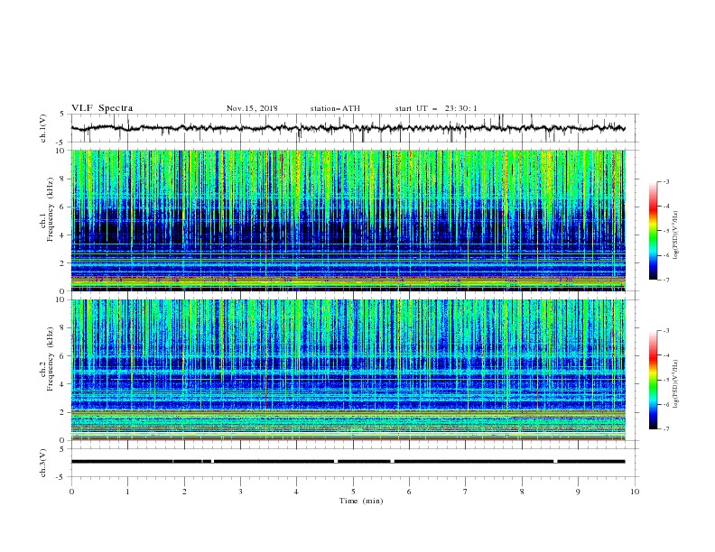Screen dimensions: 715x552
Task: Click the 'start UT = 23:30:1' text
Action: (x=436, y=108)
